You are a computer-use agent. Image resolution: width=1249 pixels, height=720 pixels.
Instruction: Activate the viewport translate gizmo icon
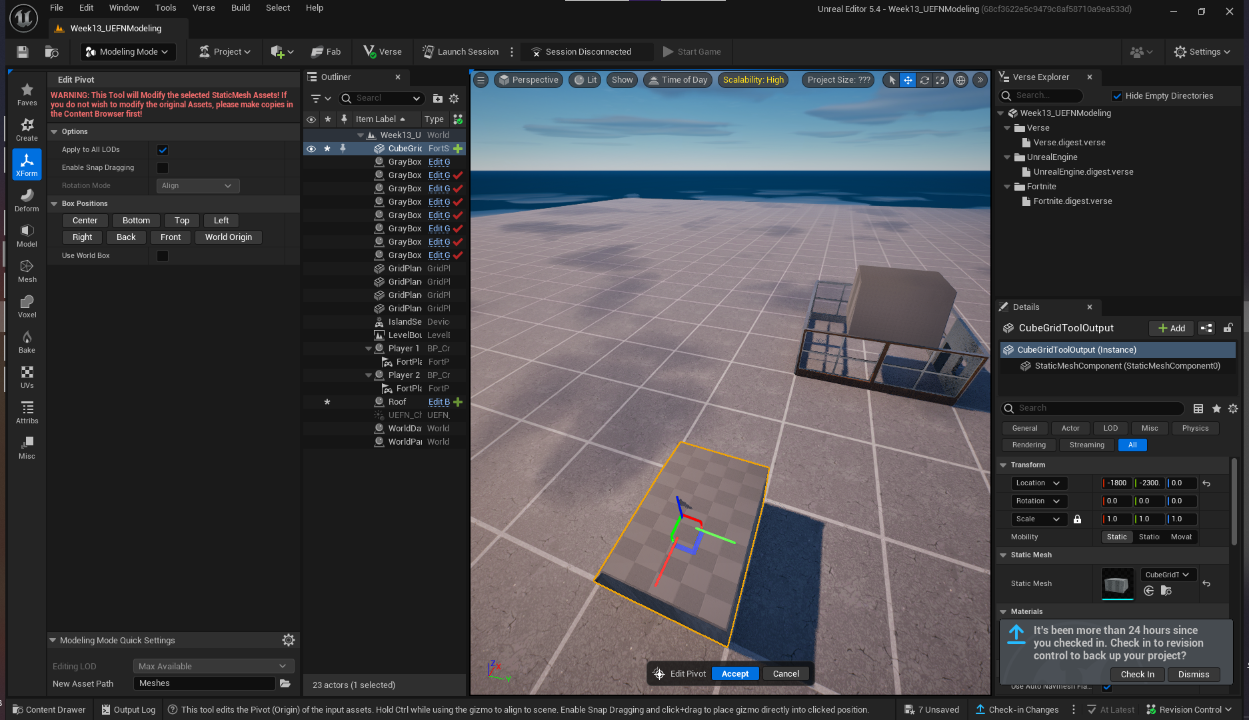tap(908, 80)
